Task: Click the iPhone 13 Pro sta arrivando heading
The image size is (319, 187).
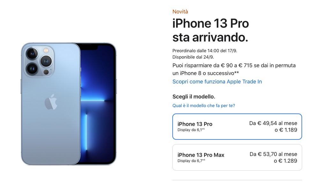Action: [211, 30]
